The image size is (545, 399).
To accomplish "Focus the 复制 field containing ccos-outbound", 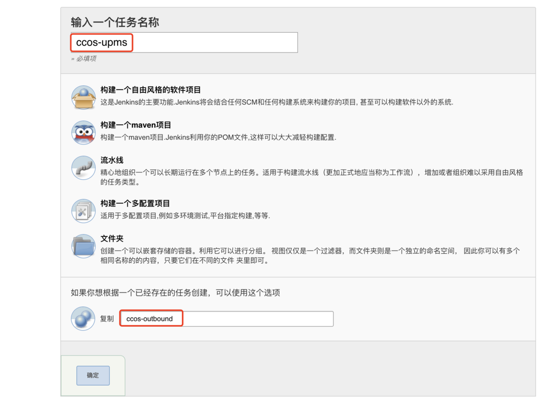I will point(227,319).
